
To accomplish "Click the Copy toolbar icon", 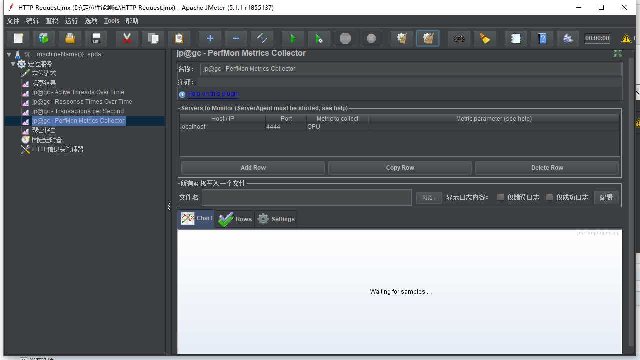I will tap(153, 38).
